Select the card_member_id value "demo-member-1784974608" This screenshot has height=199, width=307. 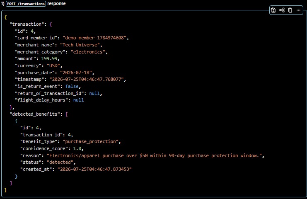pyautogui.click(x=94, y=38)
